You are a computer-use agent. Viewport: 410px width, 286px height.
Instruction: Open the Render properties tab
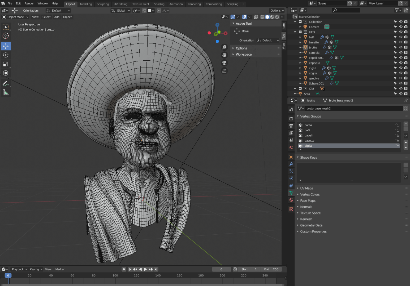point(291,118)
